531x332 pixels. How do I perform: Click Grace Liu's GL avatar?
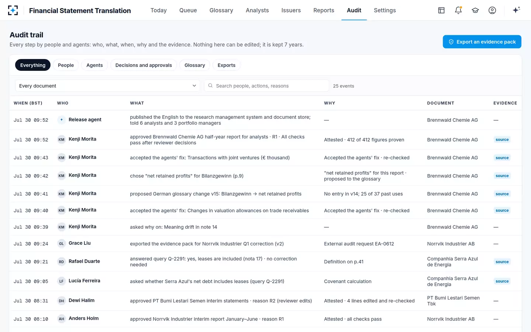click(62, 243)
